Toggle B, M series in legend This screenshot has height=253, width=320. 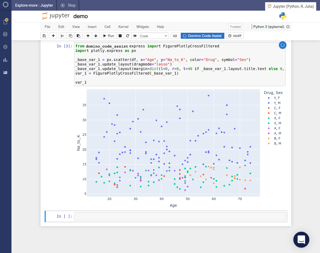[x=275, y=144]
